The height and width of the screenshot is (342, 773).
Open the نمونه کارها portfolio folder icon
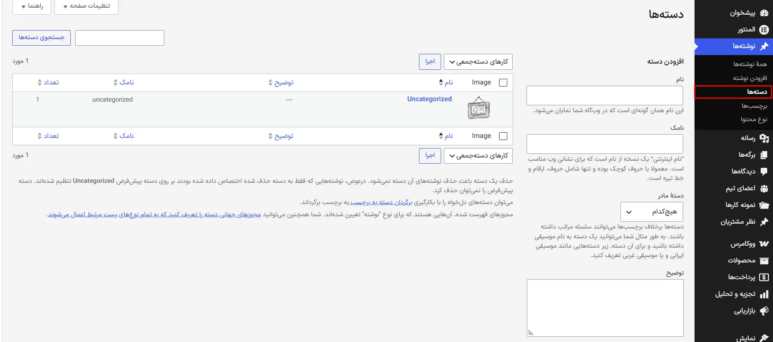point(764,205)
